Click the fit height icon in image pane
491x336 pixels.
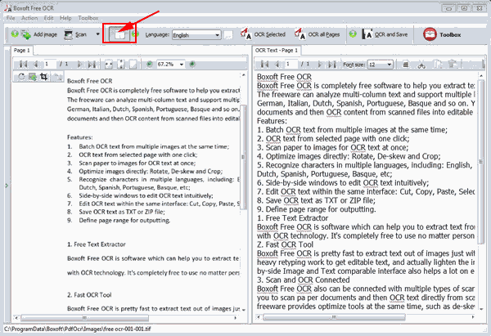pyautogui.click(x=121, y=64)
